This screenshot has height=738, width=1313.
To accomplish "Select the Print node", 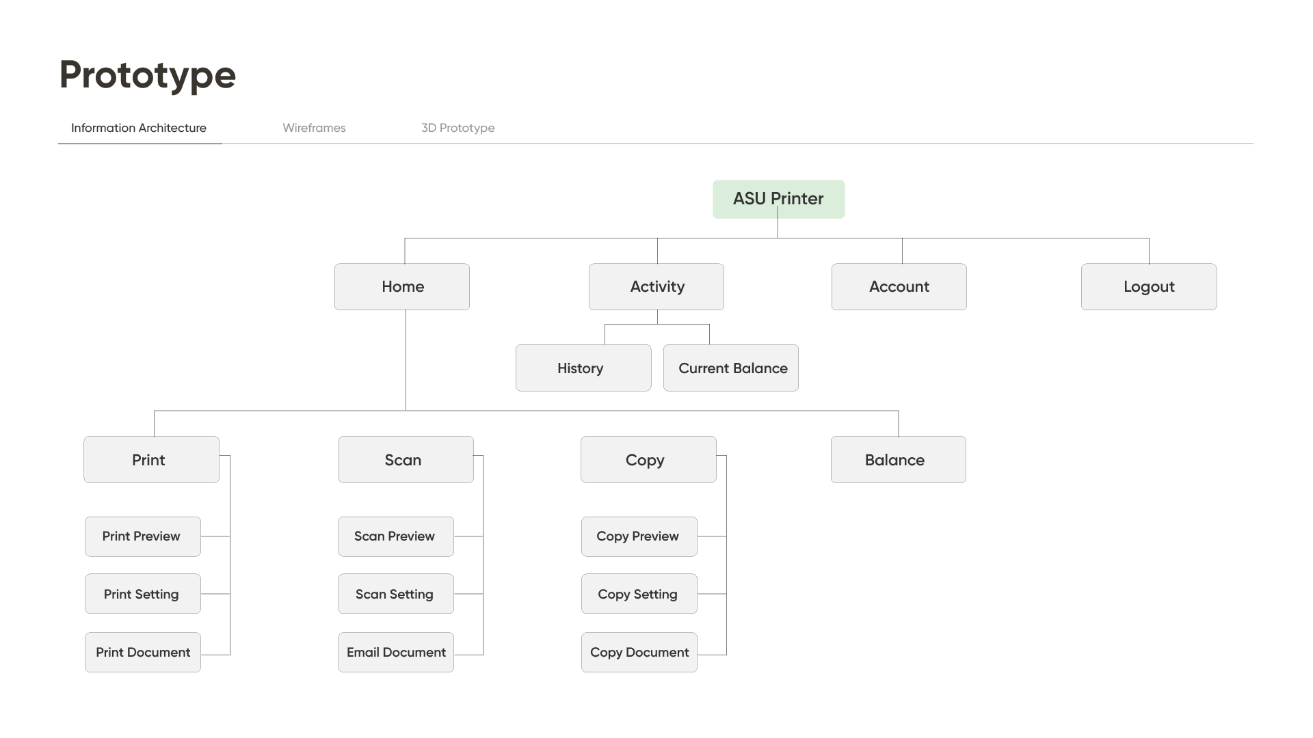I will tap(151, 460).
